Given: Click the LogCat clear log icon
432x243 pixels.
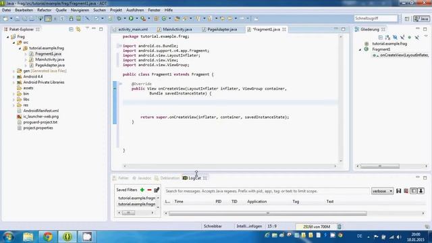Looking at the screenshot, I should (x=406, y=191).
